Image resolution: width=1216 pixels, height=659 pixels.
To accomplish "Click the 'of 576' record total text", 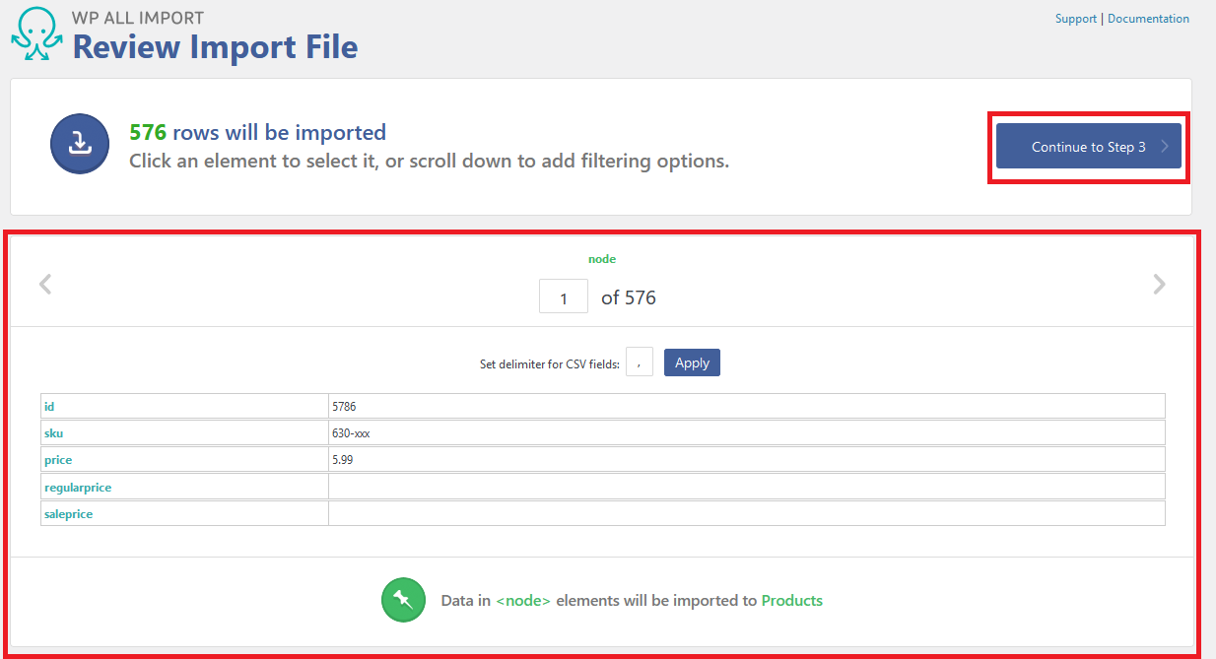I will tap(629, 297).
